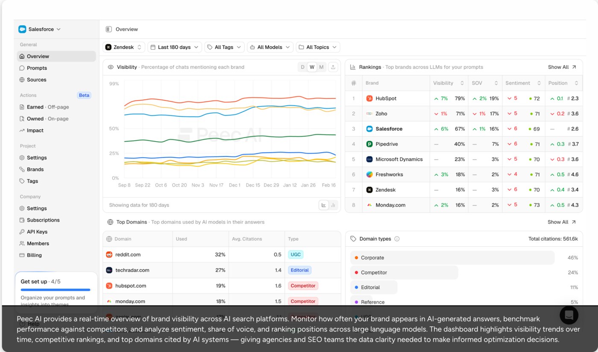
Task: Click the Editorial type tag
Action: coord(300,270)
